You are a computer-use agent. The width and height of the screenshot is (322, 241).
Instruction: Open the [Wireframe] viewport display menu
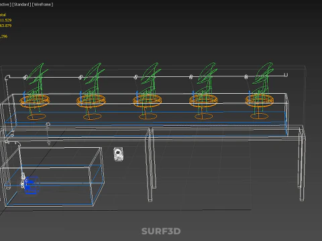pos(43,5)
